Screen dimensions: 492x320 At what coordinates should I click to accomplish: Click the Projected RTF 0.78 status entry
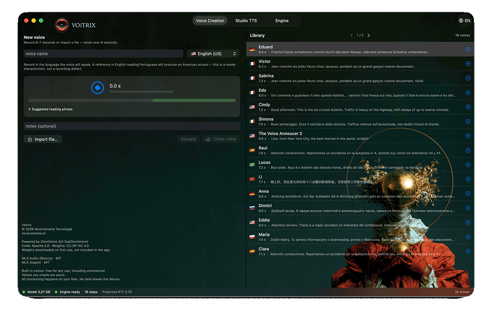(x=117, y=292)
